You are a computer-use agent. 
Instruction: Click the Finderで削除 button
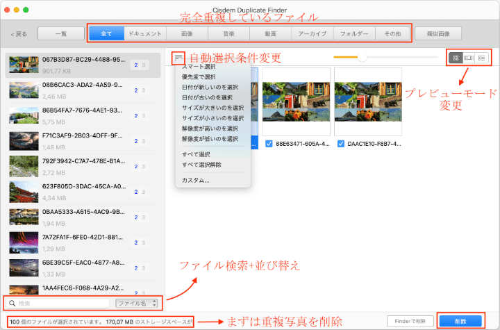(410, 322)
